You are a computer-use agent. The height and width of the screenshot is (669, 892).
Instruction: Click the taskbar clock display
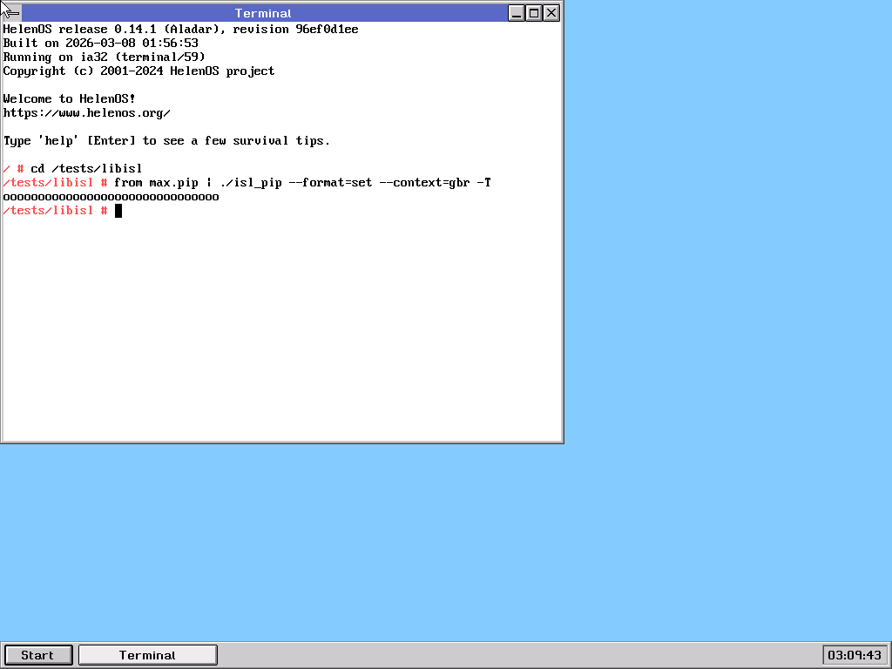(854, 655)
